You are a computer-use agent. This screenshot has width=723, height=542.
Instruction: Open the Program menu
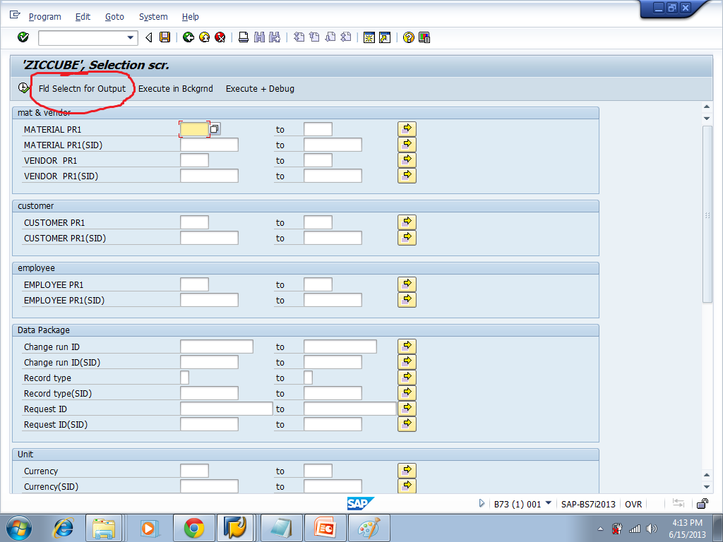[44, 16]
